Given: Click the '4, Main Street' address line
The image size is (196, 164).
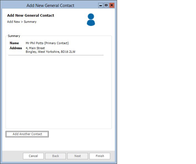Looking at the screenshot, I should click(35, 48).
